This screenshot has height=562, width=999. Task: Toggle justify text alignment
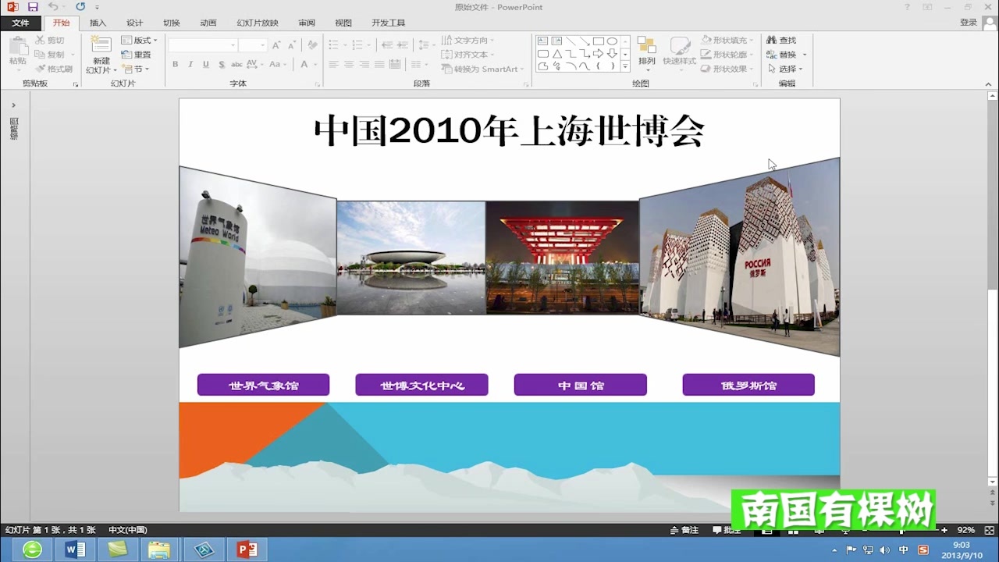pos(379,65)
